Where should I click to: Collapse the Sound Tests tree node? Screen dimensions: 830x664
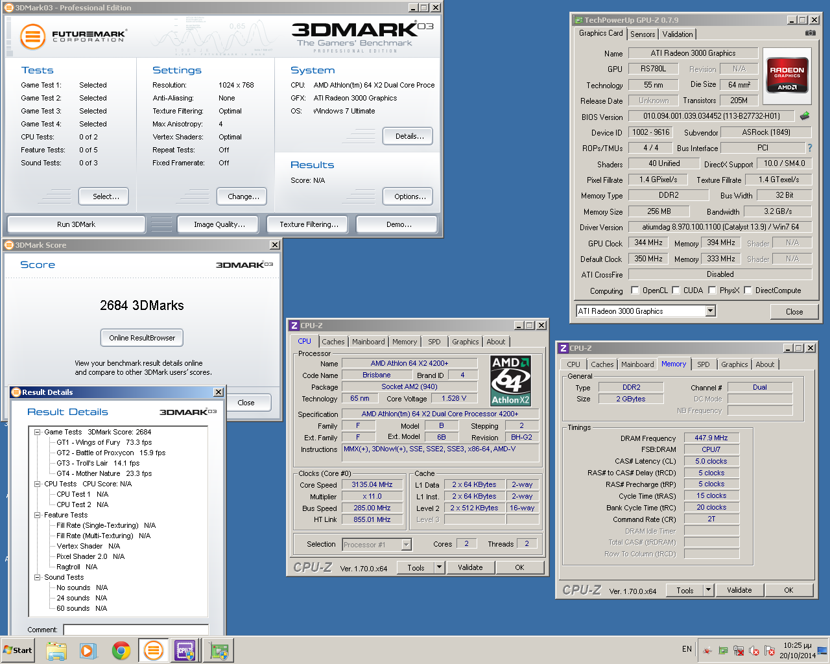(38, 577)
